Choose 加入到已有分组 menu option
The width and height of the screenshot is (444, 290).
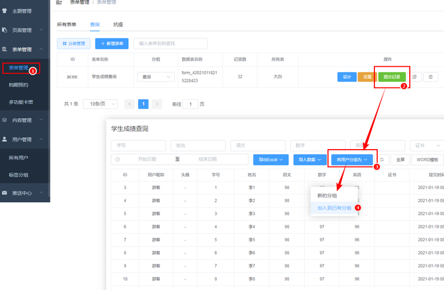(334, 208)
